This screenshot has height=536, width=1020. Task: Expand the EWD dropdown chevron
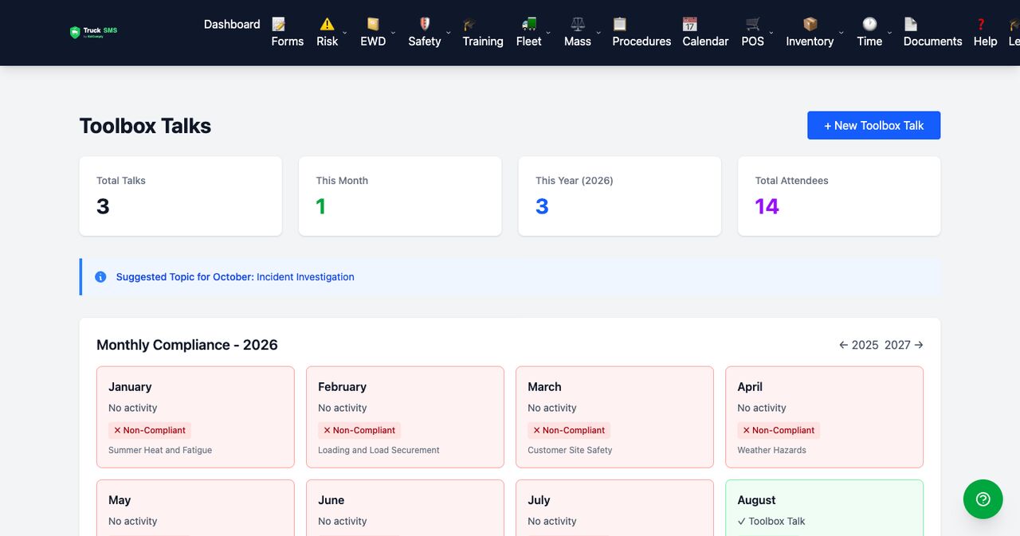pyautogui.click(x=393, y=33)
